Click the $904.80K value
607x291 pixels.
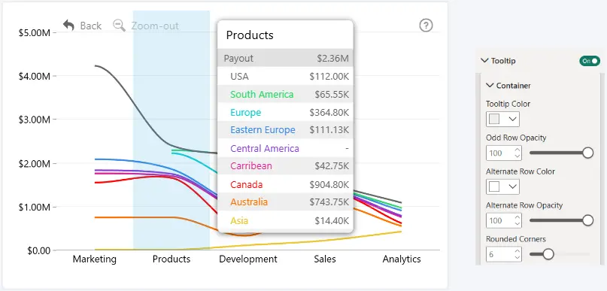click(x=329, y=184)
